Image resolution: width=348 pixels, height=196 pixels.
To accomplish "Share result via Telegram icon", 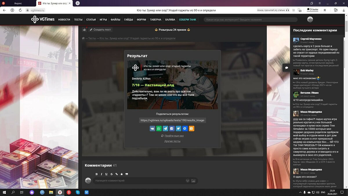I will 165,128.
